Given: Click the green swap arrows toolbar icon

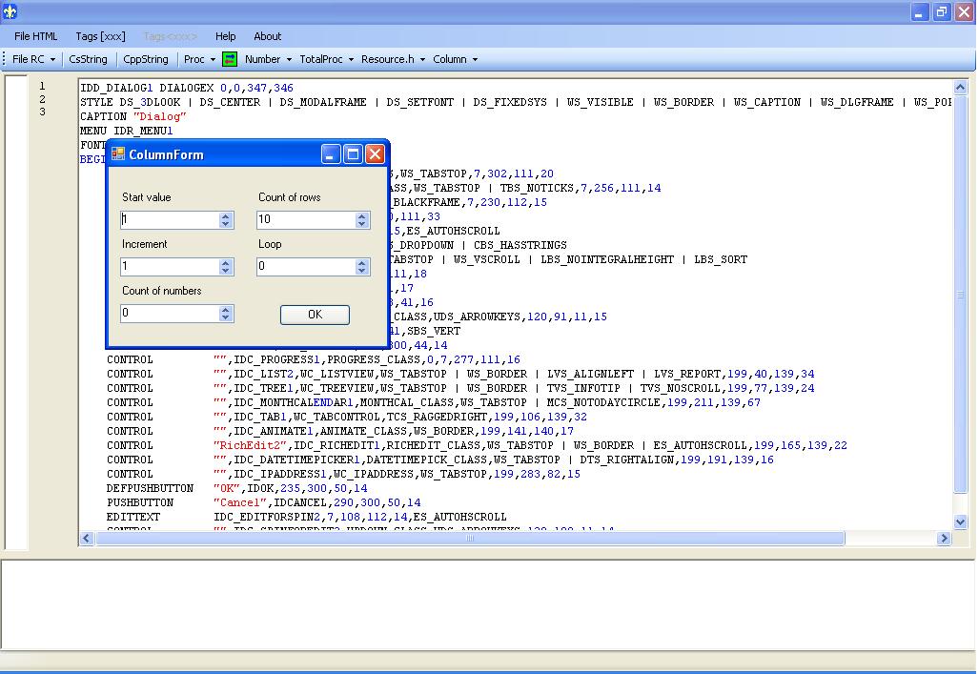Looking at the screenshot, I should (230, 59).
